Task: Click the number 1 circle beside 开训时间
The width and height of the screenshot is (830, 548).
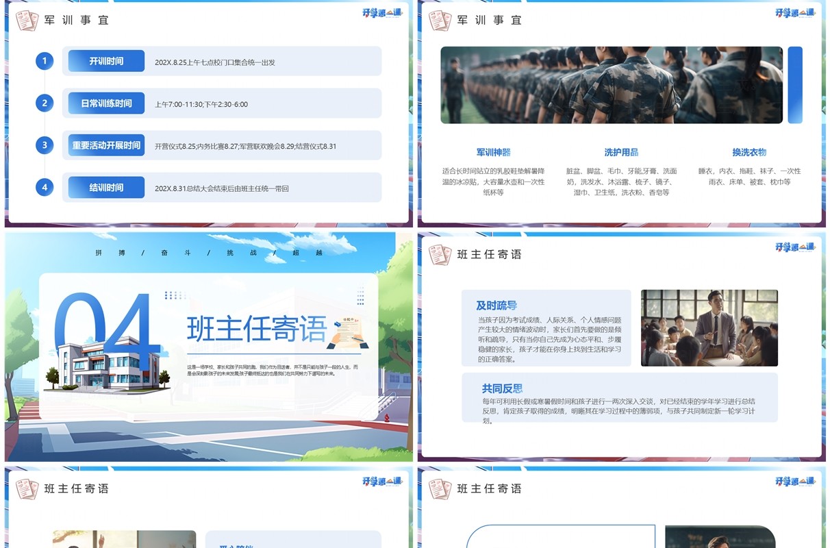Action: point(45,61)
